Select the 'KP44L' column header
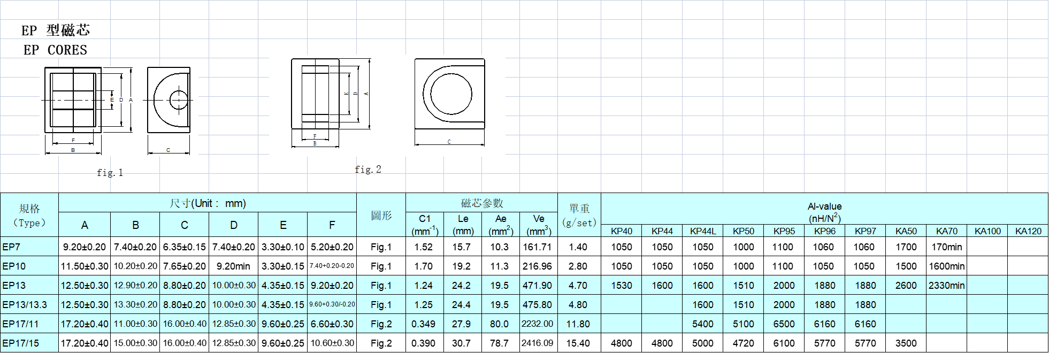The height and width of the screenshot is (353, 1049). point(703,231)
